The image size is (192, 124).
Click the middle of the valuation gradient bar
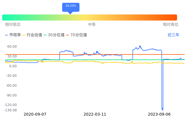90,17
